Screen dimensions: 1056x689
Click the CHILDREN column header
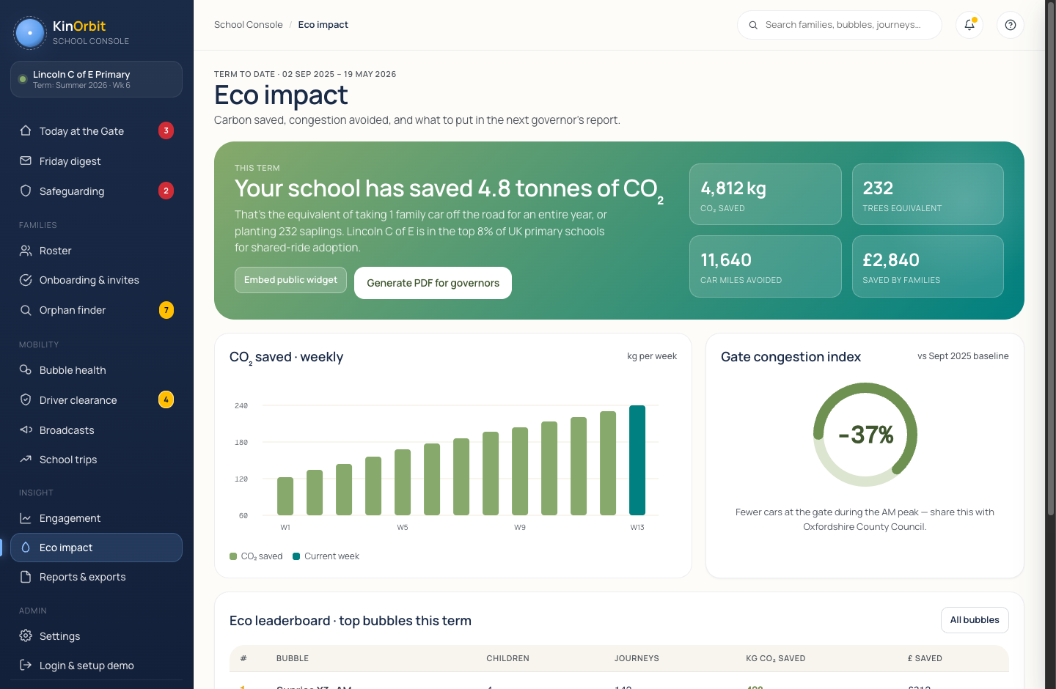(507, 658)
